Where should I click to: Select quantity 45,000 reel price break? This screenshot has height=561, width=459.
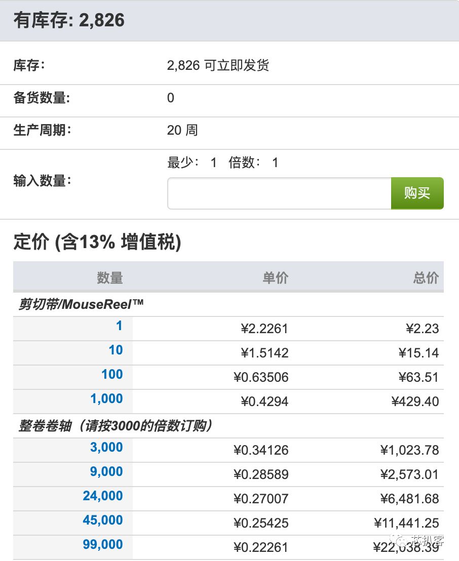[103, 520]
